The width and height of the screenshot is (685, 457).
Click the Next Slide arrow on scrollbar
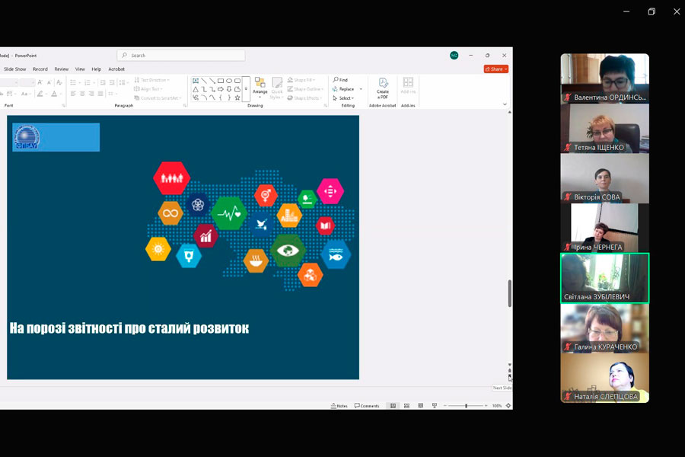point(509,378)
